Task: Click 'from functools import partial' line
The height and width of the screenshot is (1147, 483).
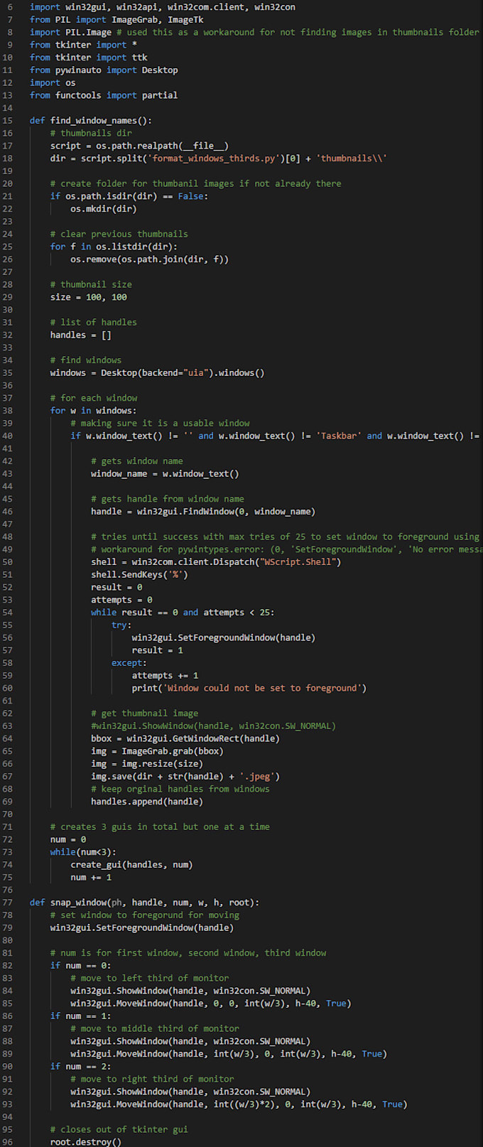Action: tap(104, 95)
